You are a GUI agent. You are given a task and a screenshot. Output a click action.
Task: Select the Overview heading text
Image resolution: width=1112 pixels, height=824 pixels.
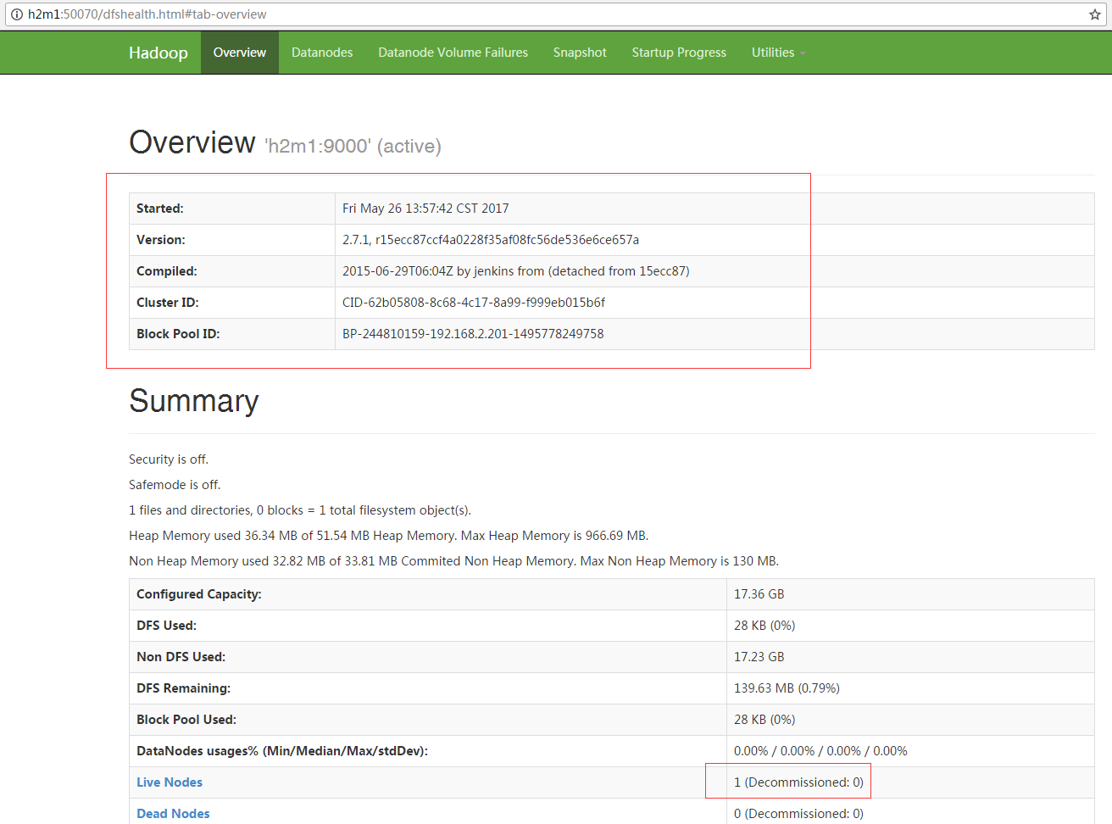coord(192,142)
